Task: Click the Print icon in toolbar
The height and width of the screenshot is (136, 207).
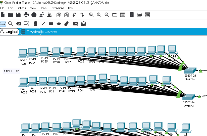Action: coord(26,15)
